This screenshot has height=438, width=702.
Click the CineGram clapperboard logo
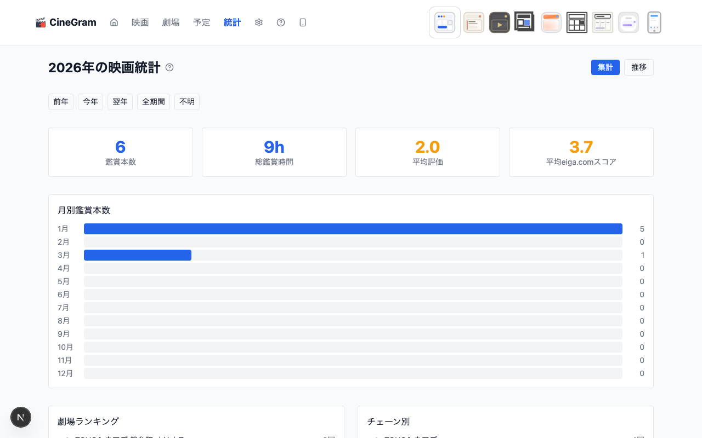point(41,22)
